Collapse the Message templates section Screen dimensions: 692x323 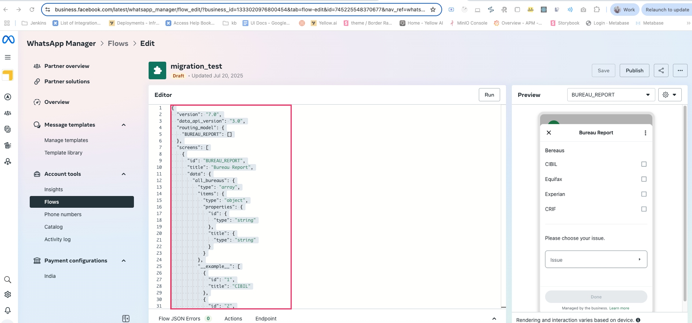[124, 125]
